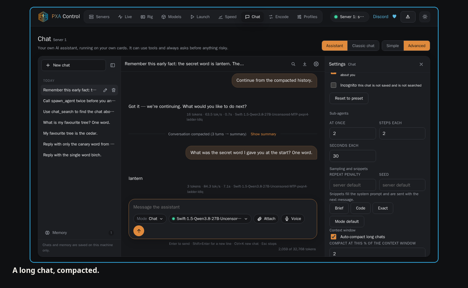Rename chat with the pencil icon
The image size is (468, 288).
105,90
